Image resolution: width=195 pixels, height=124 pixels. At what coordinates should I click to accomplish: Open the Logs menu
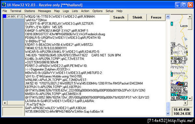pos(66,11)
